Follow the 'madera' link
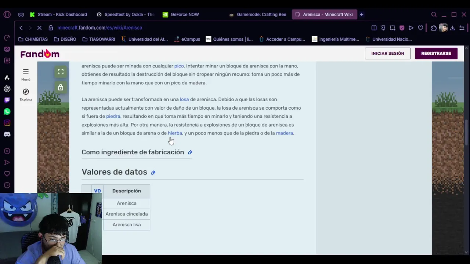470x264 pixels. tap(284, 133)
